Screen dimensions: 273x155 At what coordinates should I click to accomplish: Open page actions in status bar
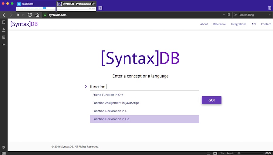coord(222,153)
